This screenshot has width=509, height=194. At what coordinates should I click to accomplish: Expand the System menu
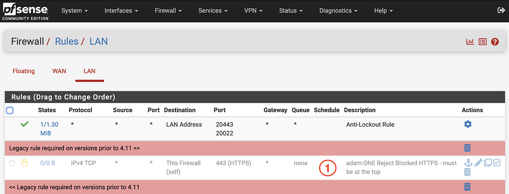[75, 11]
